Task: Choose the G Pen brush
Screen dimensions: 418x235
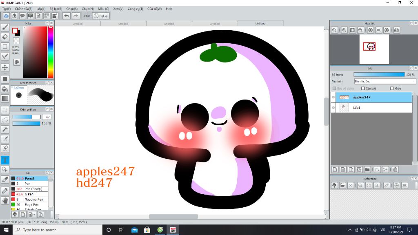Action: (x=29, y=194)
